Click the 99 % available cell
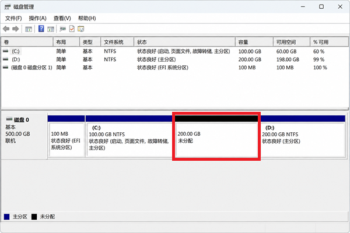This screenshot has height=233, width=350. [x=318, y=59]
